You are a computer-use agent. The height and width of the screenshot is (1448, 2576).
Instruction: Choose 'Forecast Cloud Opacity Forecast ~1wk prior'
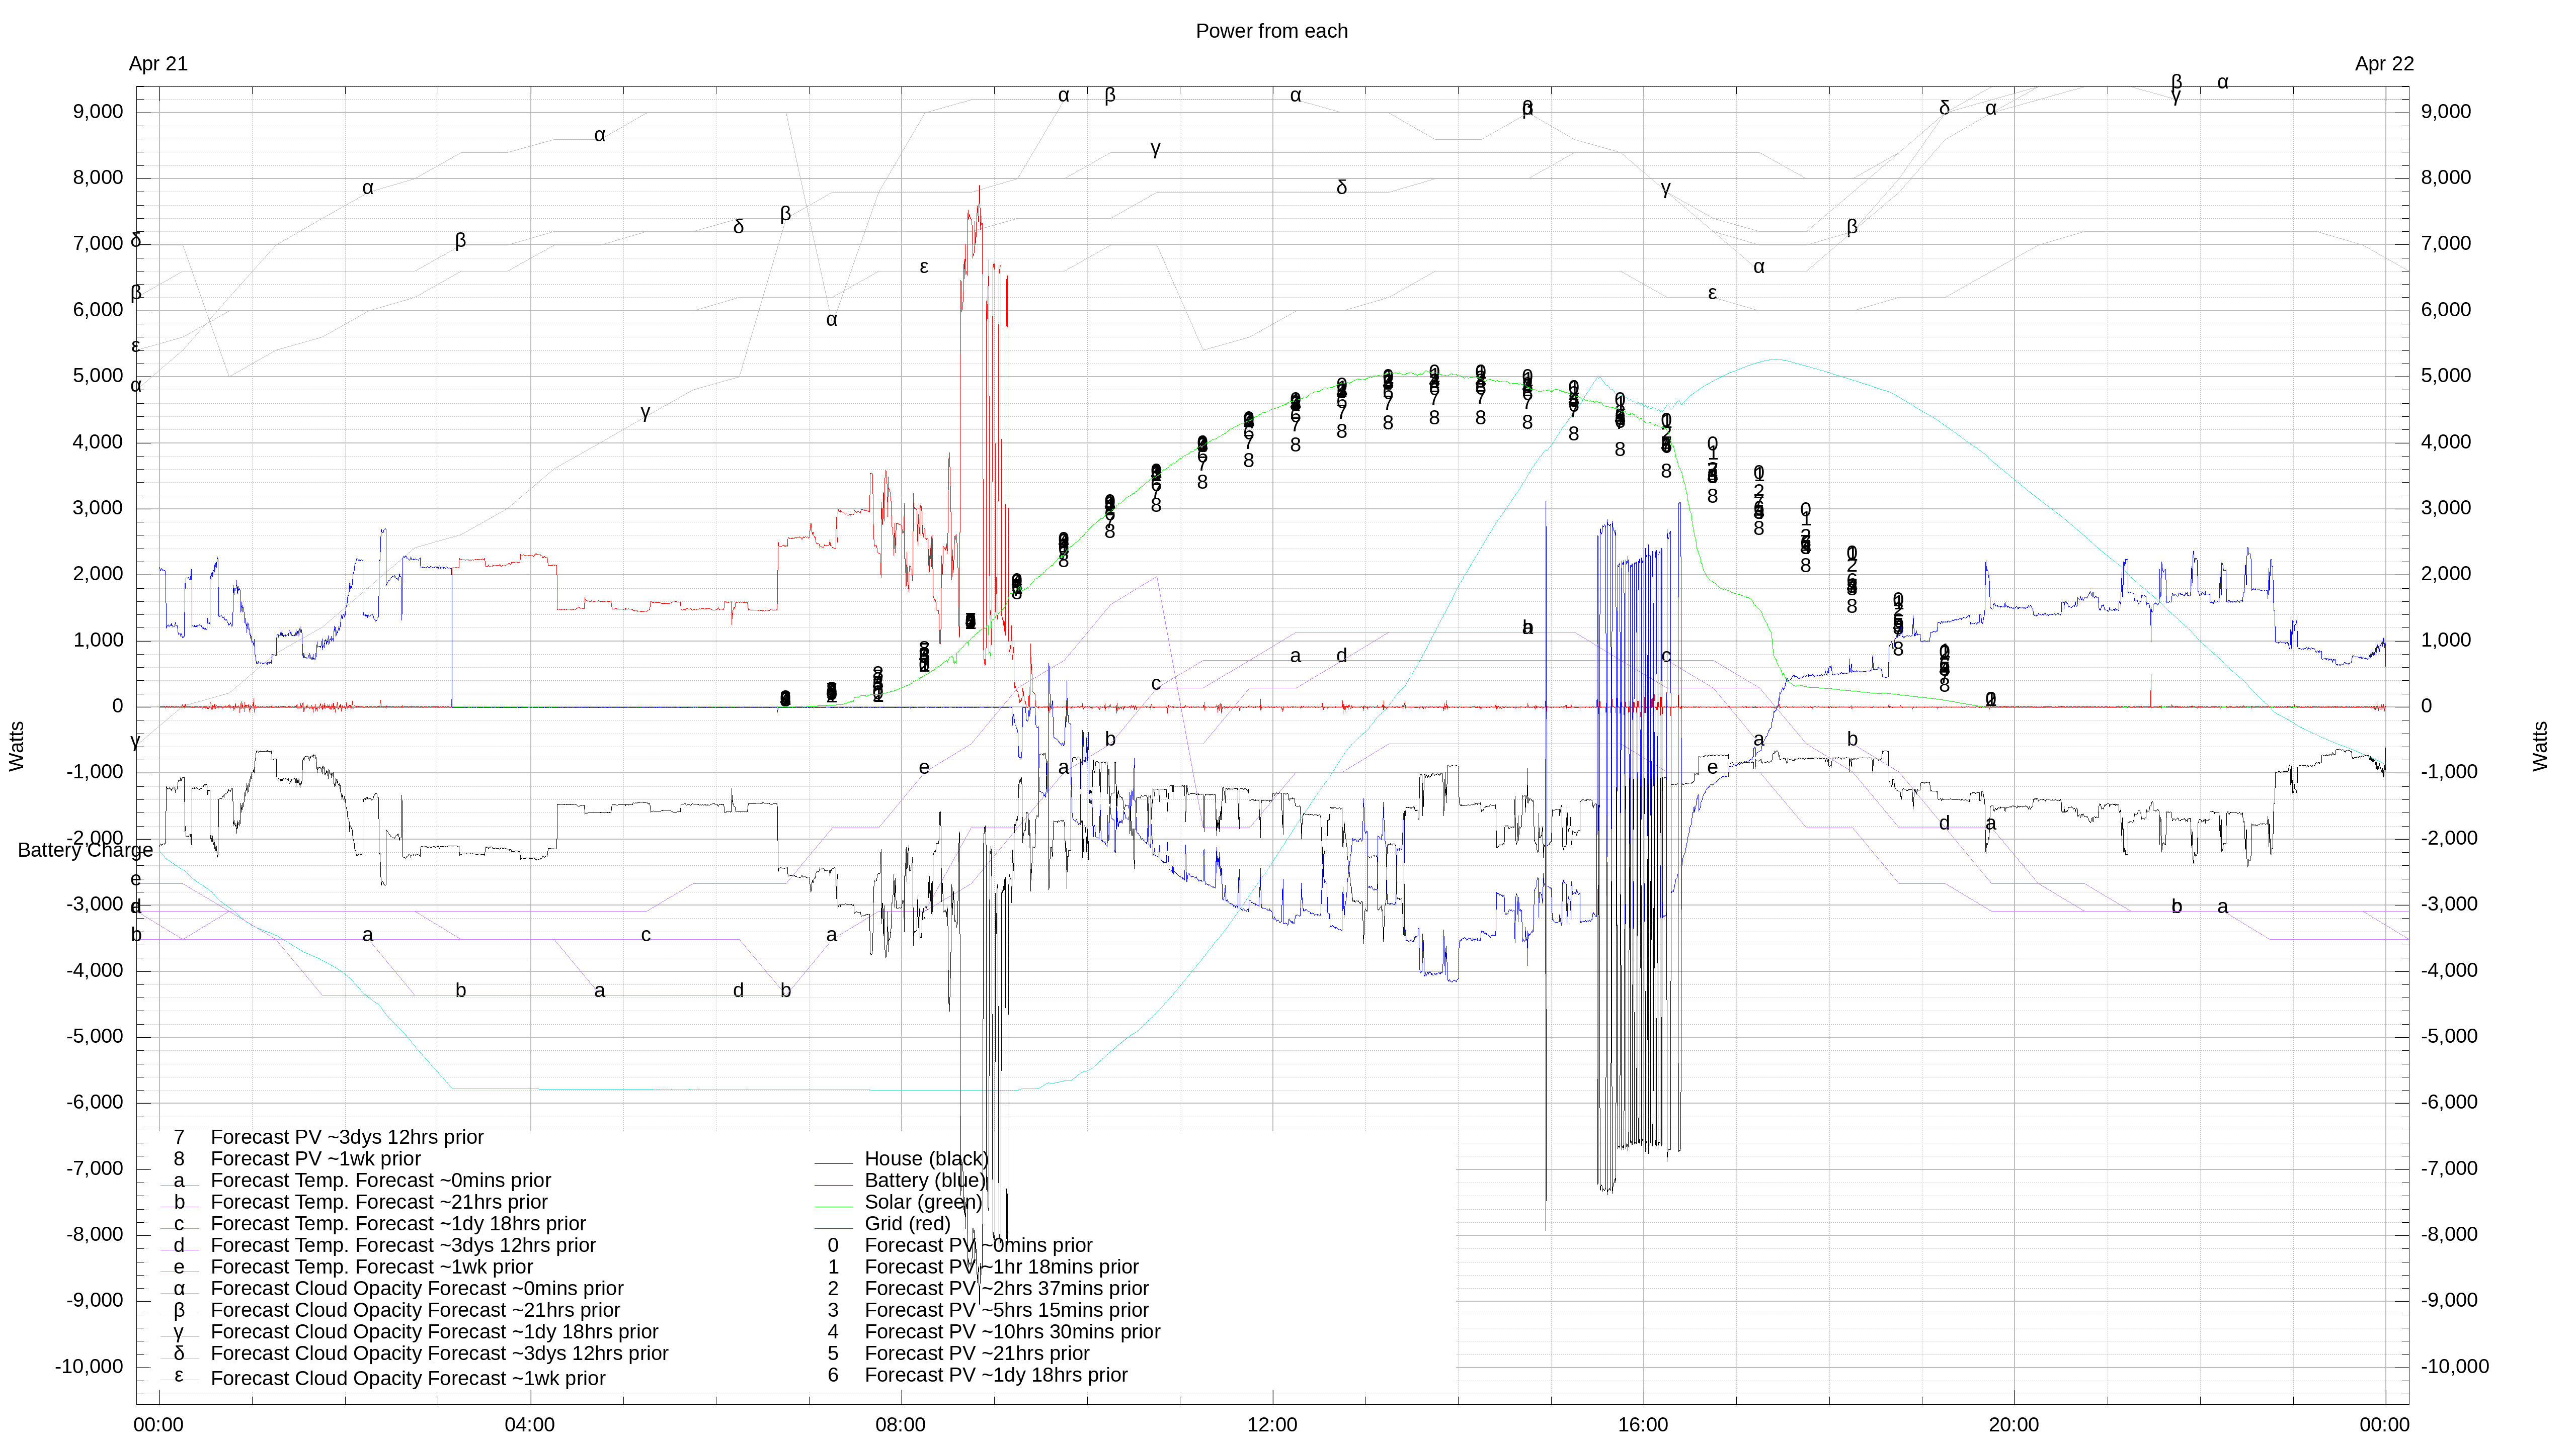coord(407,1379)
